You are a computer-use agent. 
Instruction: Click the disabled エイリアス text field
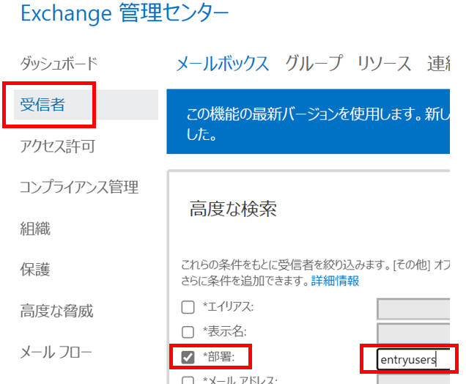click(413, 309)
